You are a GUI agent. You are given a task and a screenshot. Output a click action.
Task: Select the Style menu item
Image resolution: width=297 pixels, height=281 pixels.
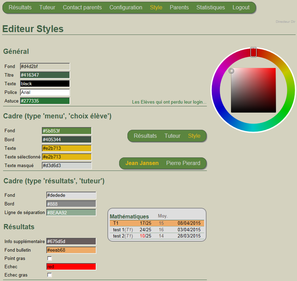(156, 7)
